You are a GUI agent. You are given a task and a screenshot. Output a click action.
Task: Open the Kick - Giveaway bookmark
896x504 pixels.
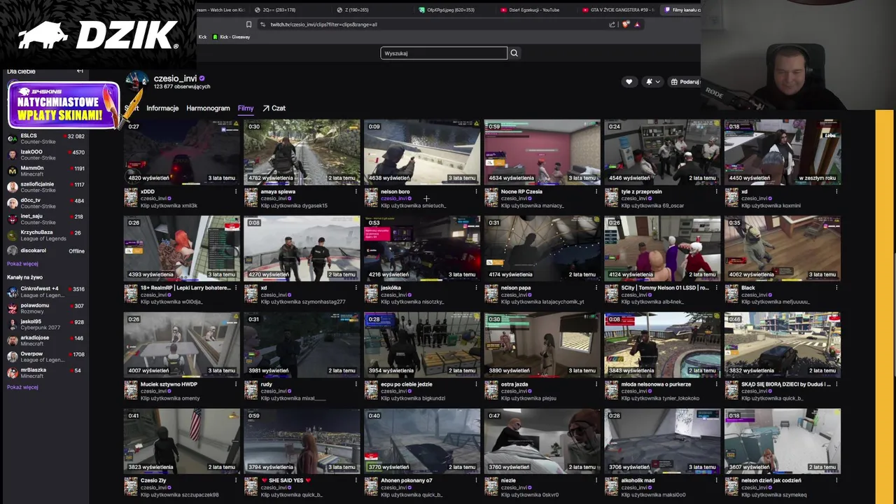[230, 37]
